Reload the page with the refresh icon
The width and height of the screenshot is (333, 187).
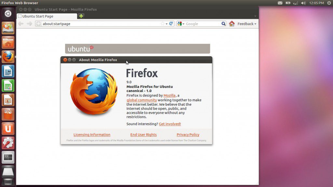171,24
